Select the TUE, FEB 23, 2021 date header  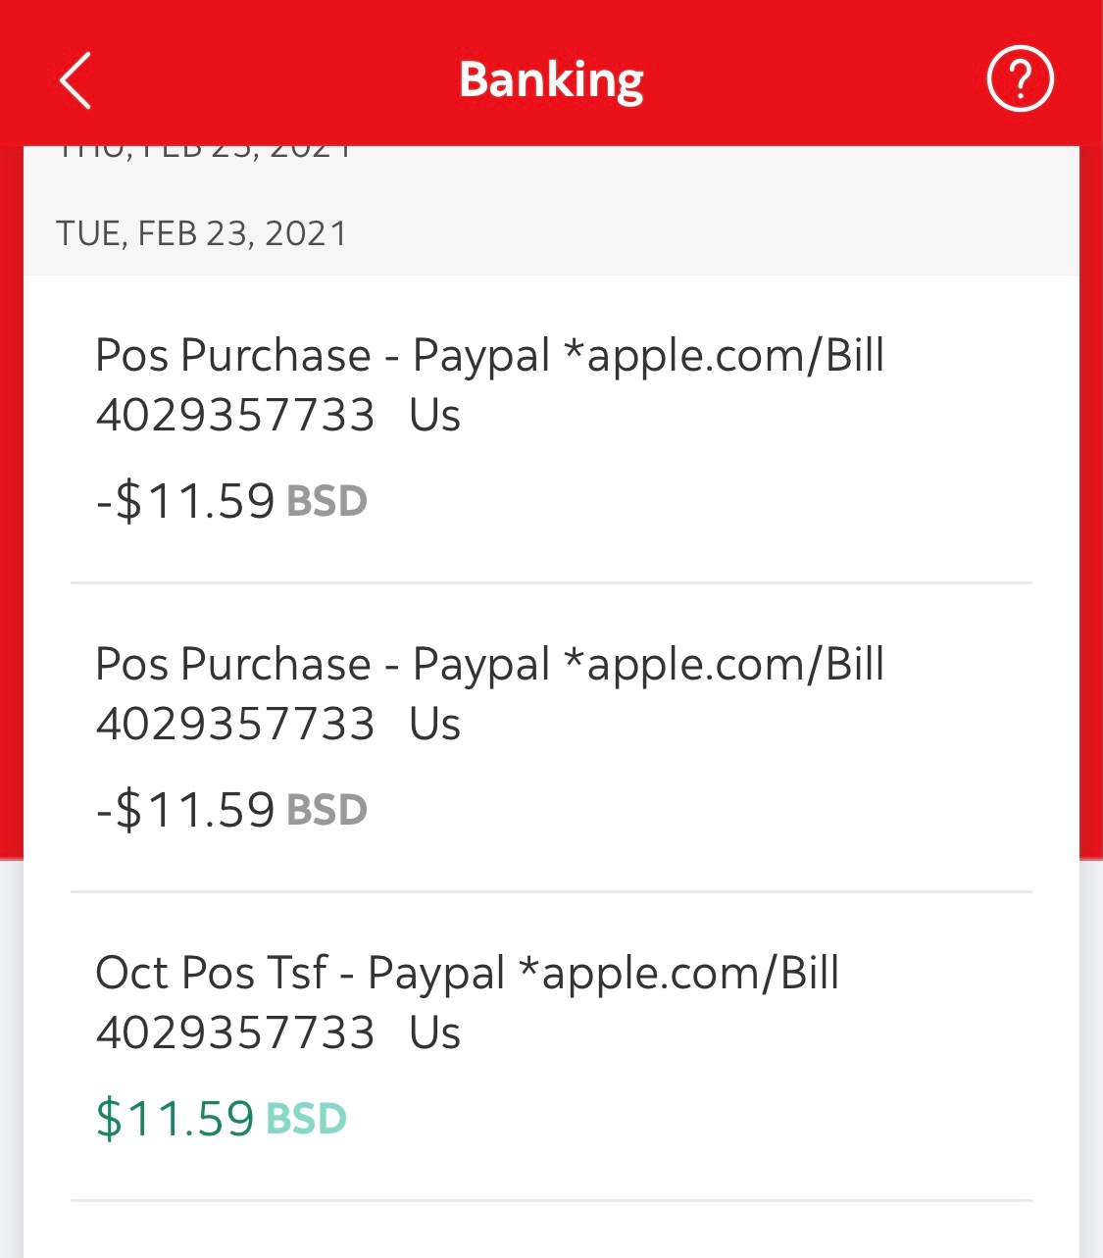202,233
